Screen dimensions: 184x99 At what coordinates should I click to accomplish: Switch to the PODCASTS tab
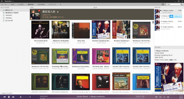52,4
